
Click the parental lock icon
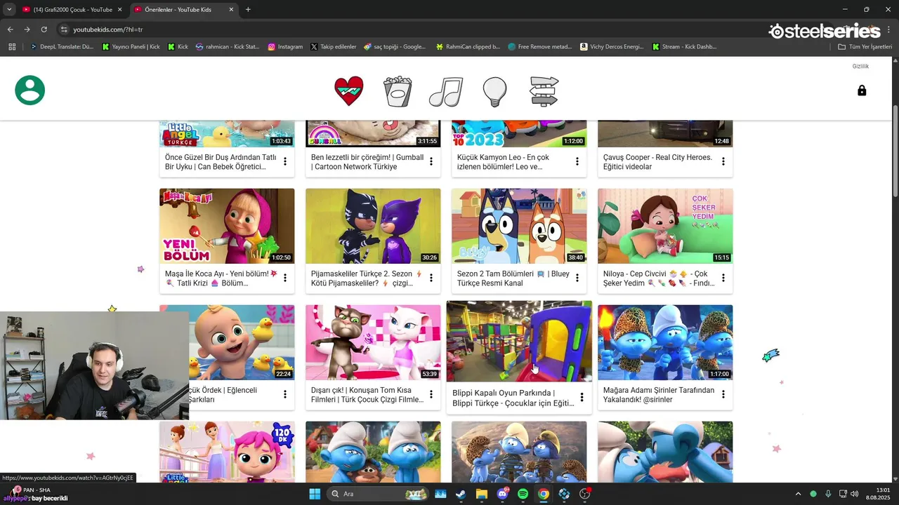(862, 90)
